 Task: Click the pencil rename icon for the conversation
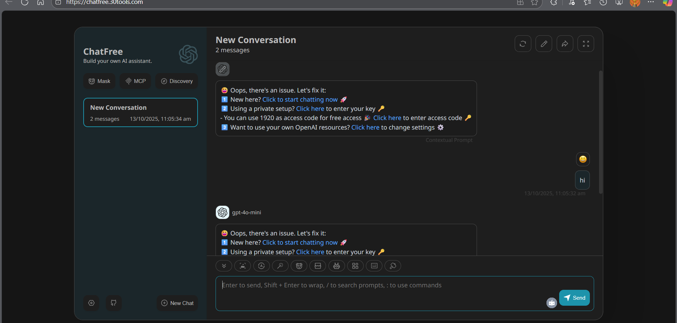pos(544,44)
